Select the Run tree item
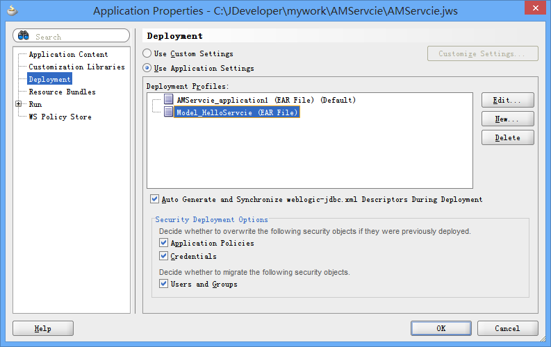The image size is (551, 347). [35, 104]
